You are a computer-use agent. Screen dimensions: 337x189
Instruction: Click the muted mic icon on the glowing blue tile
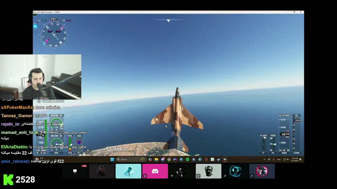point(225,176)
